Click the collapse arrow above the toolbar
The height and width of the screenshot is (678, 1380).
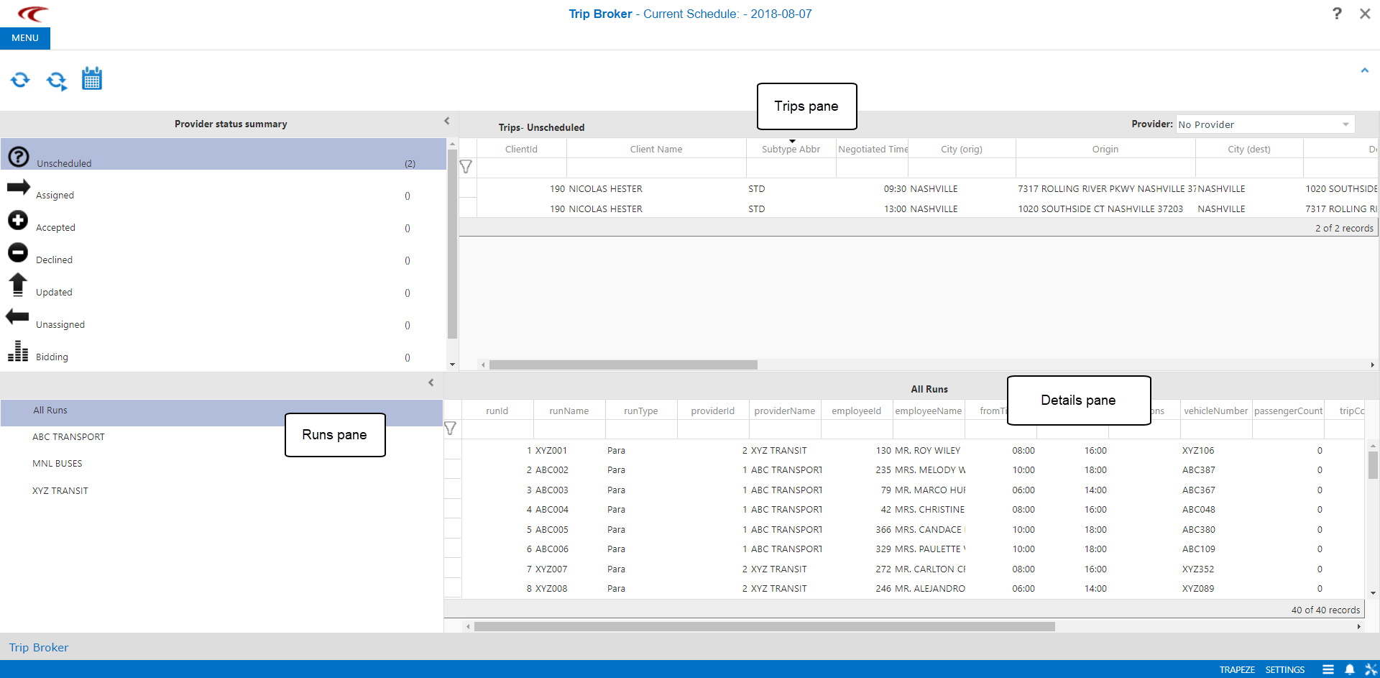pyautogui.click(x=1364, y=70)
